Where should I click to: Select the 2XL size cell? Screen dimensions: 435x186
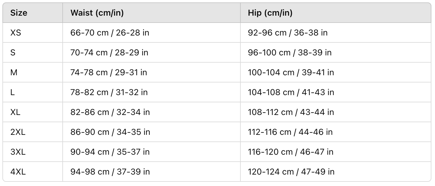pyautogui.click(x=18, y=132)
